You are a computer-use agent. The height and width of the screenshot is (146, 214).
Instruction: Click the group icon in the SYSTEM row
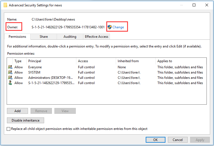point(10,72)
